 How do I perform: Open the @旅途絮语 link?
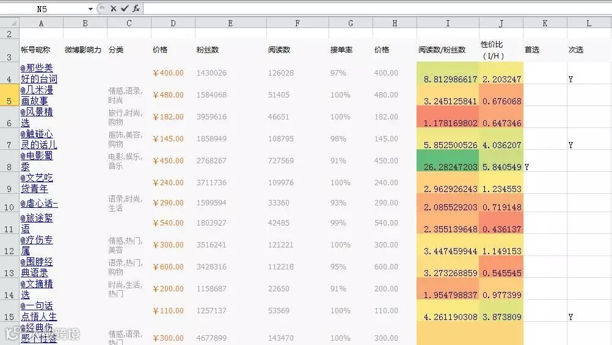pos(37,223)
